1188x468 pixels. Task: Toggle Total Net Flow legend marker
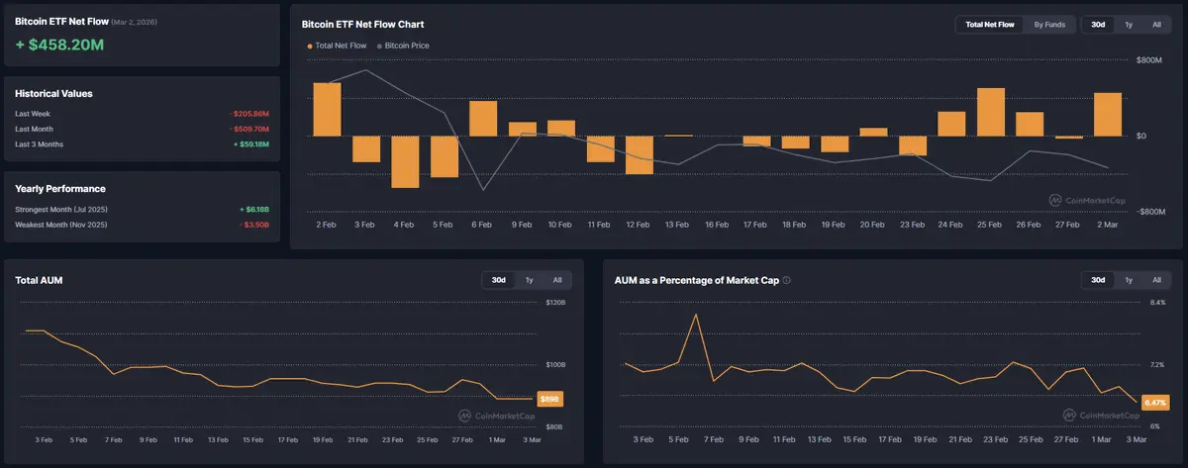tap(311, 46)
